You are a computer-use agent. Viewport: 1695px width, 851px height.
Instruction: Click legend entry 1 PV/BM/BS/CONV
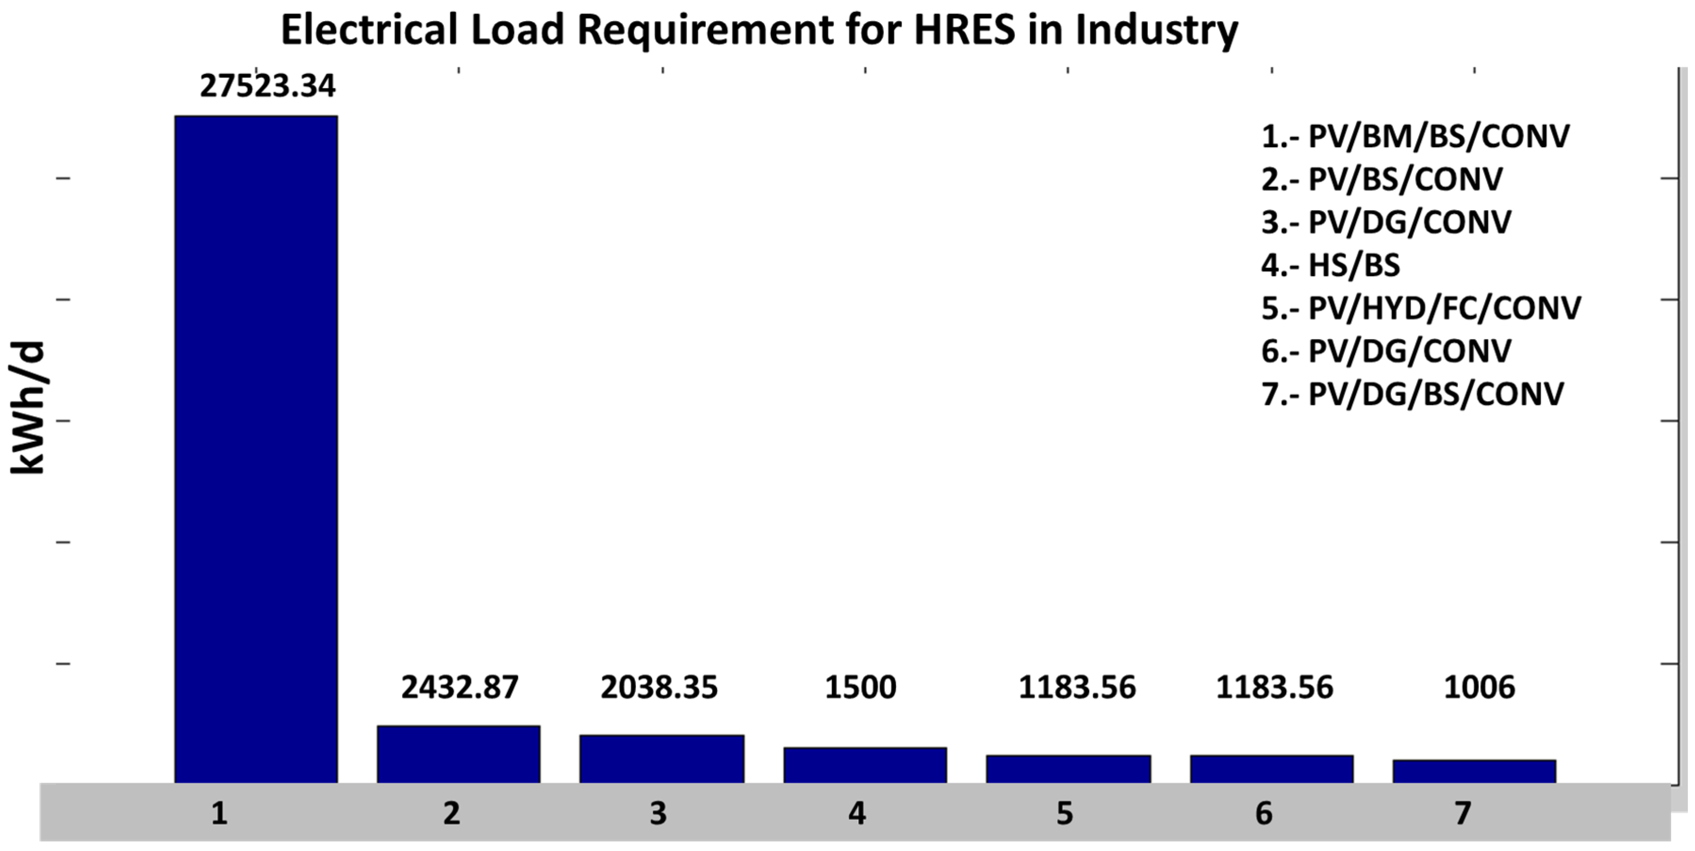tap(1415, 137)
